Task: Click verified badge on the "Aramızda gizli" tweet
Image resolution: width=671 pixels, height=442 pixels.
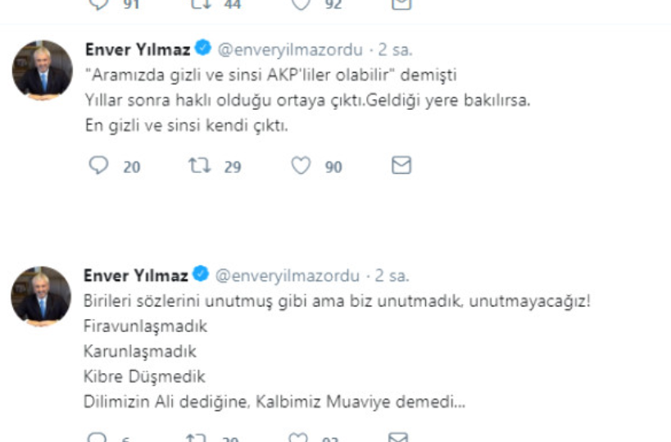Action: pyautogui.click(x=204, y=49)
